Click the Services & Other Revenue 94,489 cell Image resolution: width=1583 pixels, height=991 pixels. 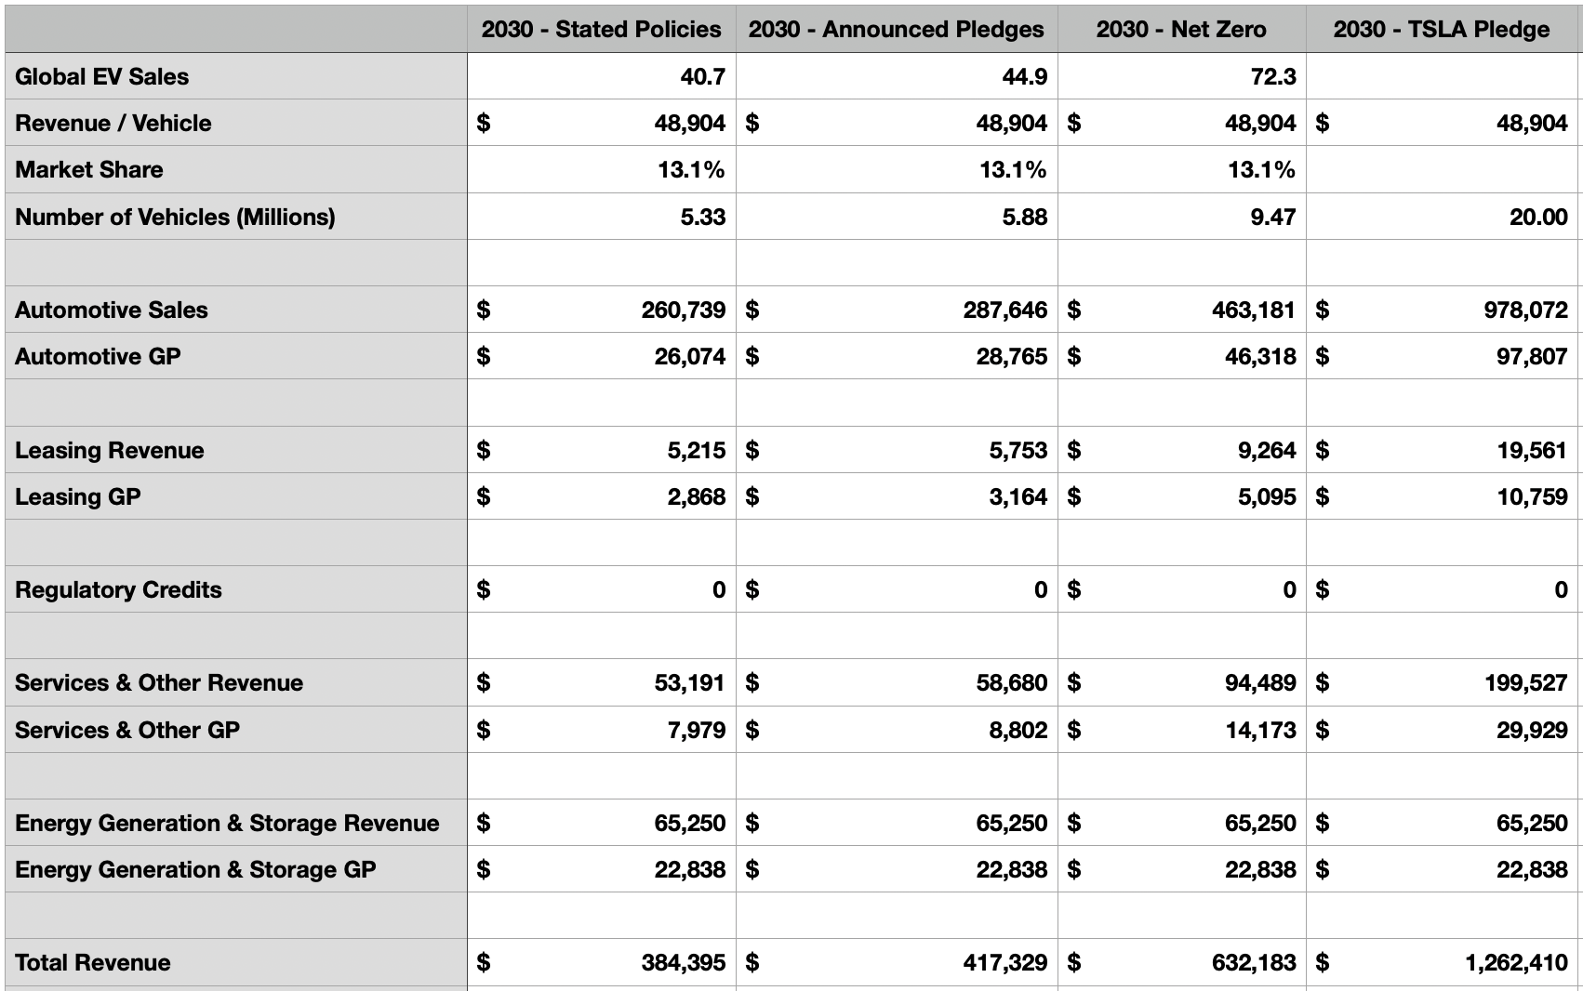[x=1181, y=682]
